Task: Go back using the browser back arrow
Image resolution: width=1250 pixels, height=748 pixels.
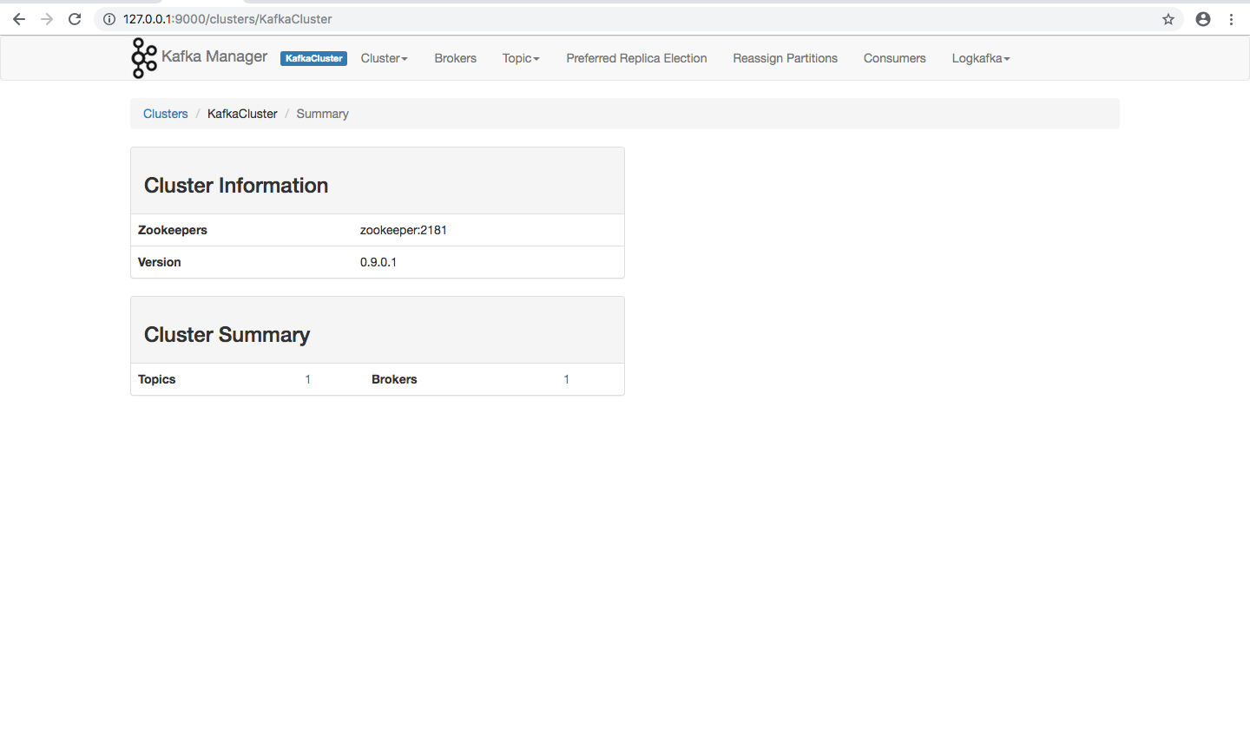Action: (x=19, y=19)
